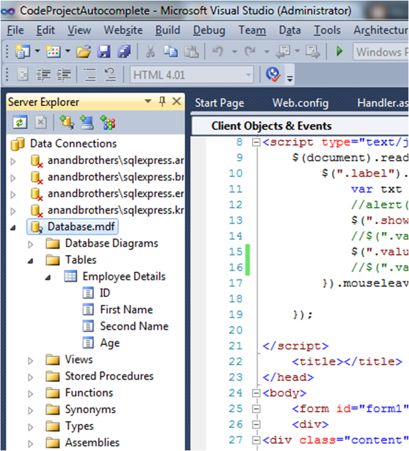The image size is (409, 451).
Task: Select the ID column
Action: pyautogui.click(x=104, y=293)
